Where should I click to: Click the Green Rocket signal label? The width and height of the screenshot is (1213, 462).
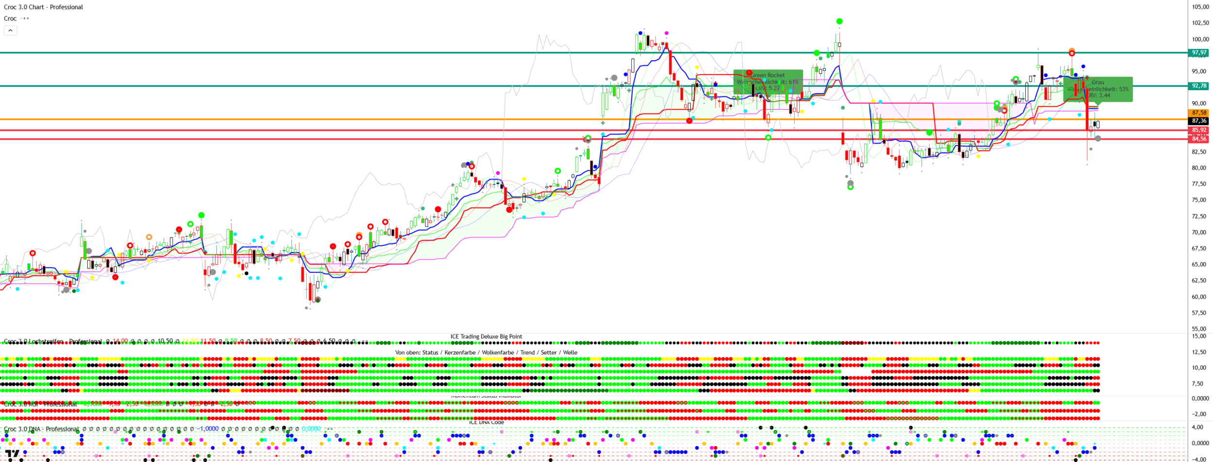768,82
